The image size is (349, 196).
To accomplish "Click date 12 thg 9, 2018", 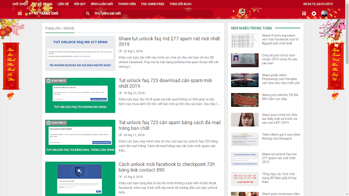I will [x=133, y=177].
